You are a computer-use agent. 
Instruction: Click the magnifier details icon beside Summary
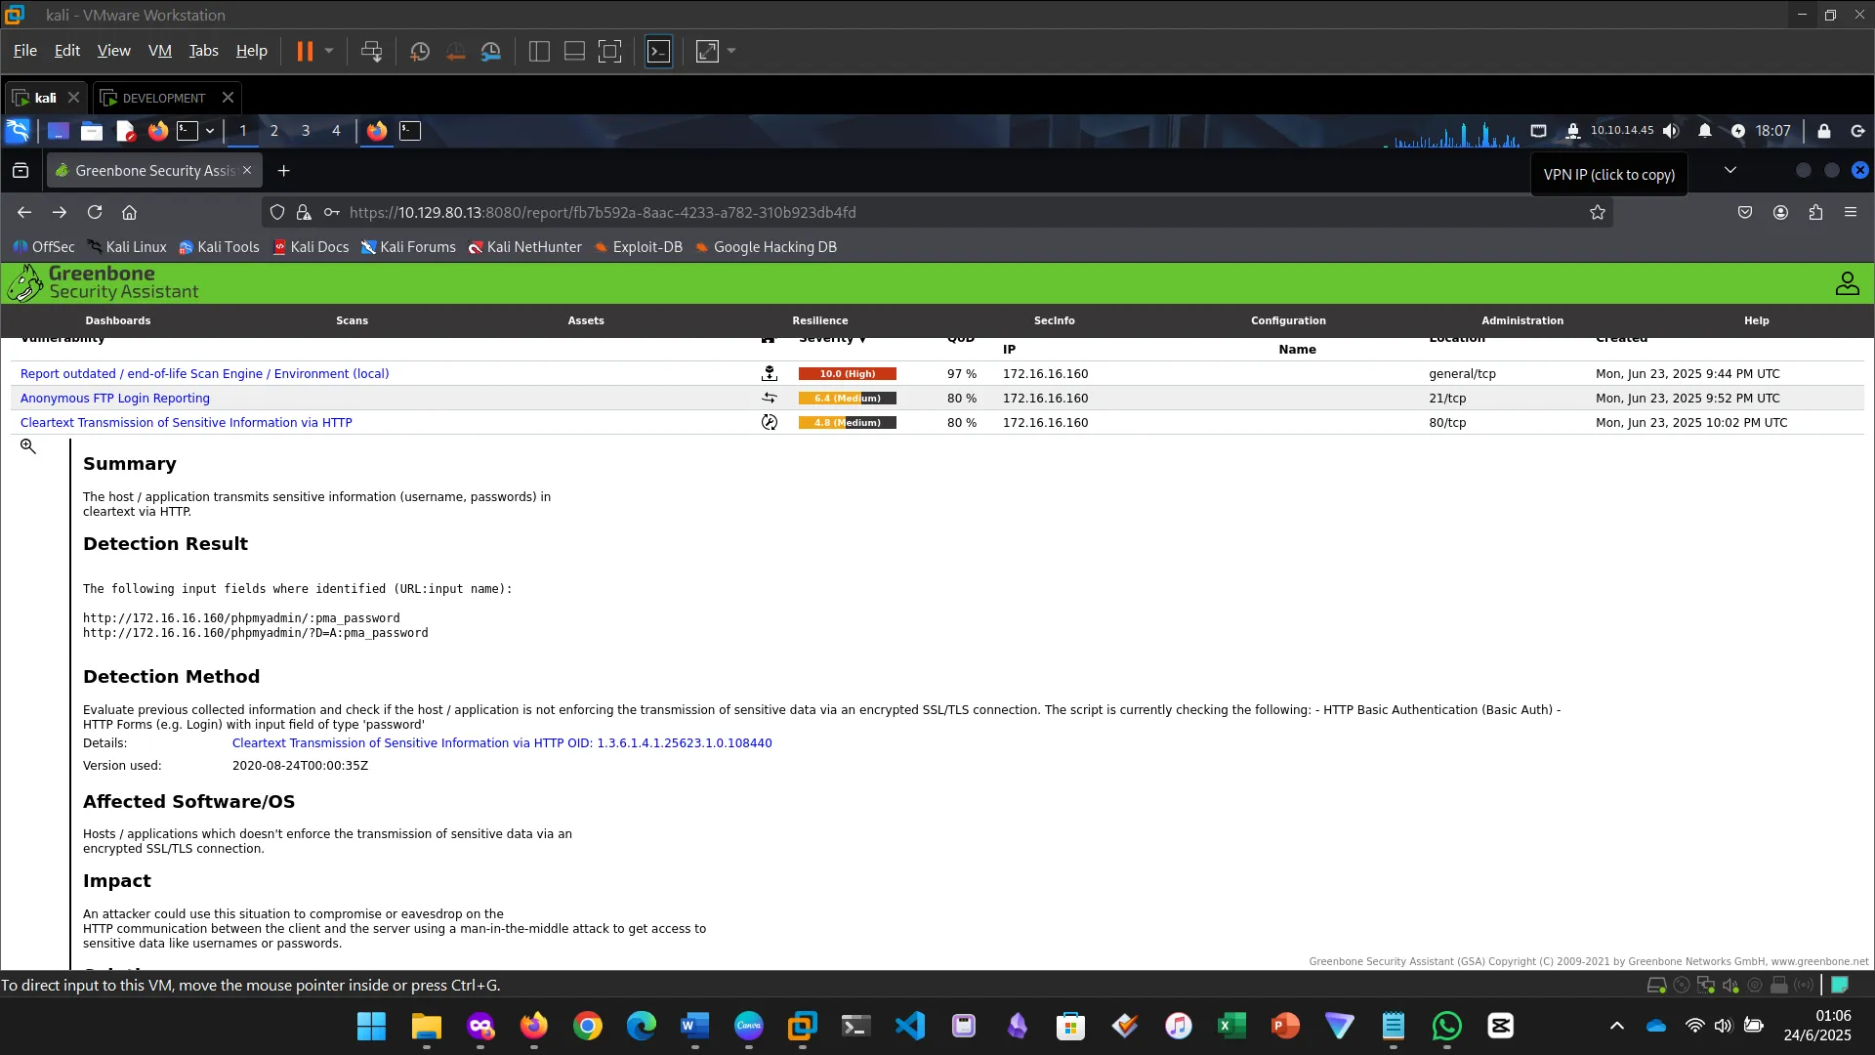pos(28,446)
